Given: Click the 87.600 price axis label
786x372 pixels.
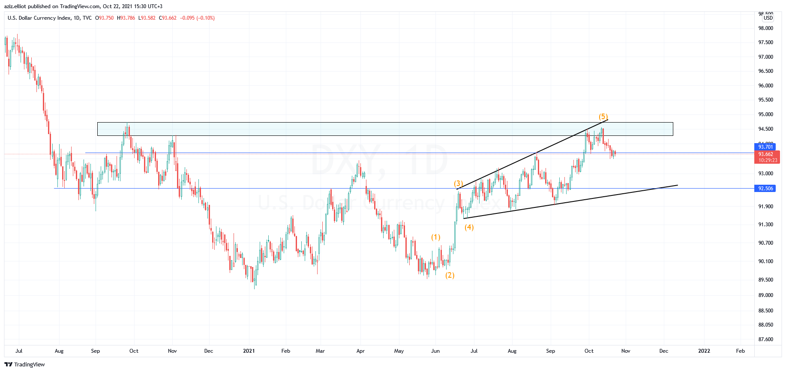Looking at the screenshot, I should 766,339.
